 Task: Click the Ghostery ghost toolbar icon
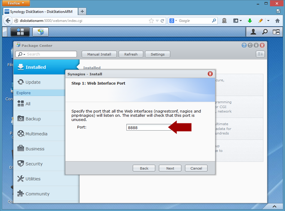224,21
